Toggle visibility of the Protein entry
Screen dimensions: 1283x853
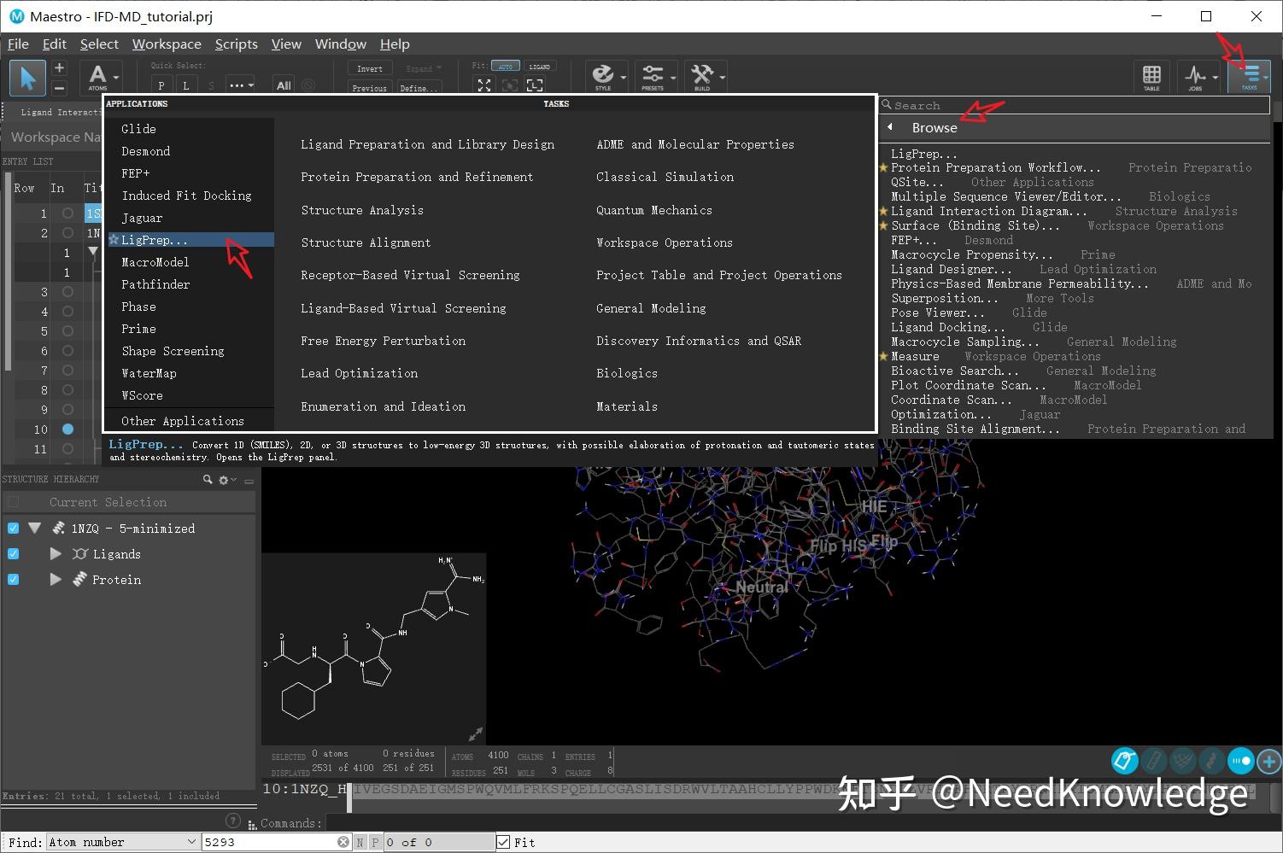tap(13, 579)
